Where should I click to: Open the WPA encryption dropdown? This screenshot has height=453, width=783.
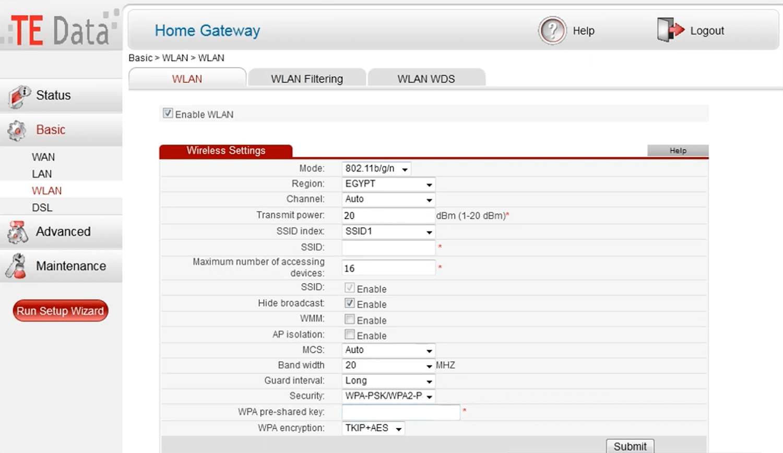click(x=373, y=428)
